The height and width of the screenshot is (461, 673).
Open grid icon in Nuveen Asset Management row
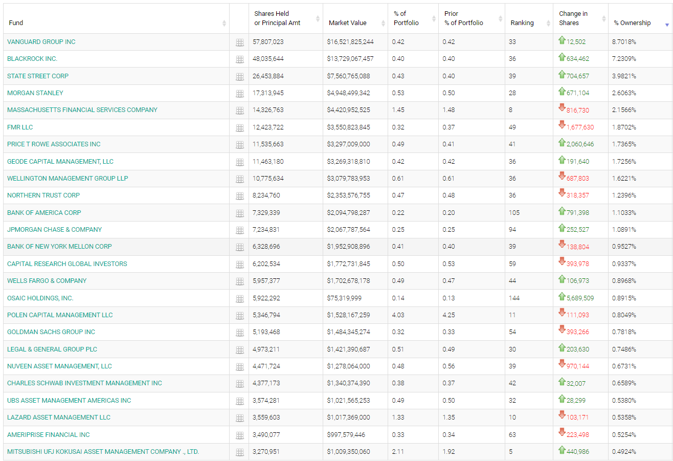(x=239, y=367)
